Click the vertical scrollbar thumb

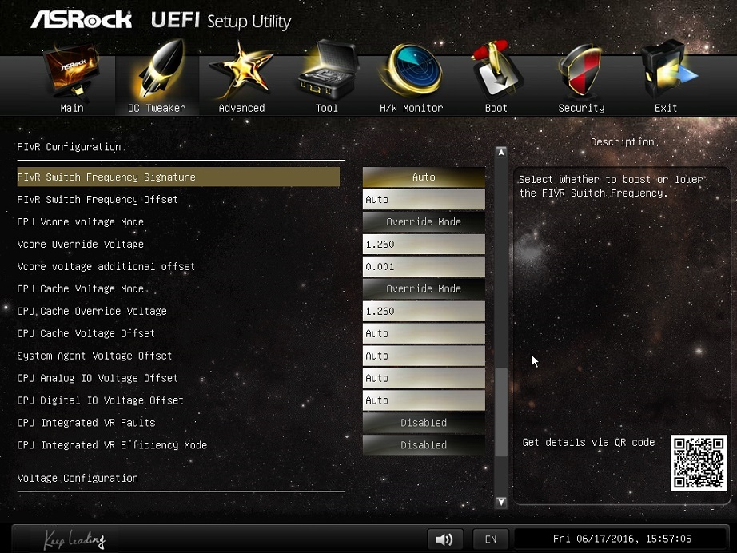click(501, 412)
